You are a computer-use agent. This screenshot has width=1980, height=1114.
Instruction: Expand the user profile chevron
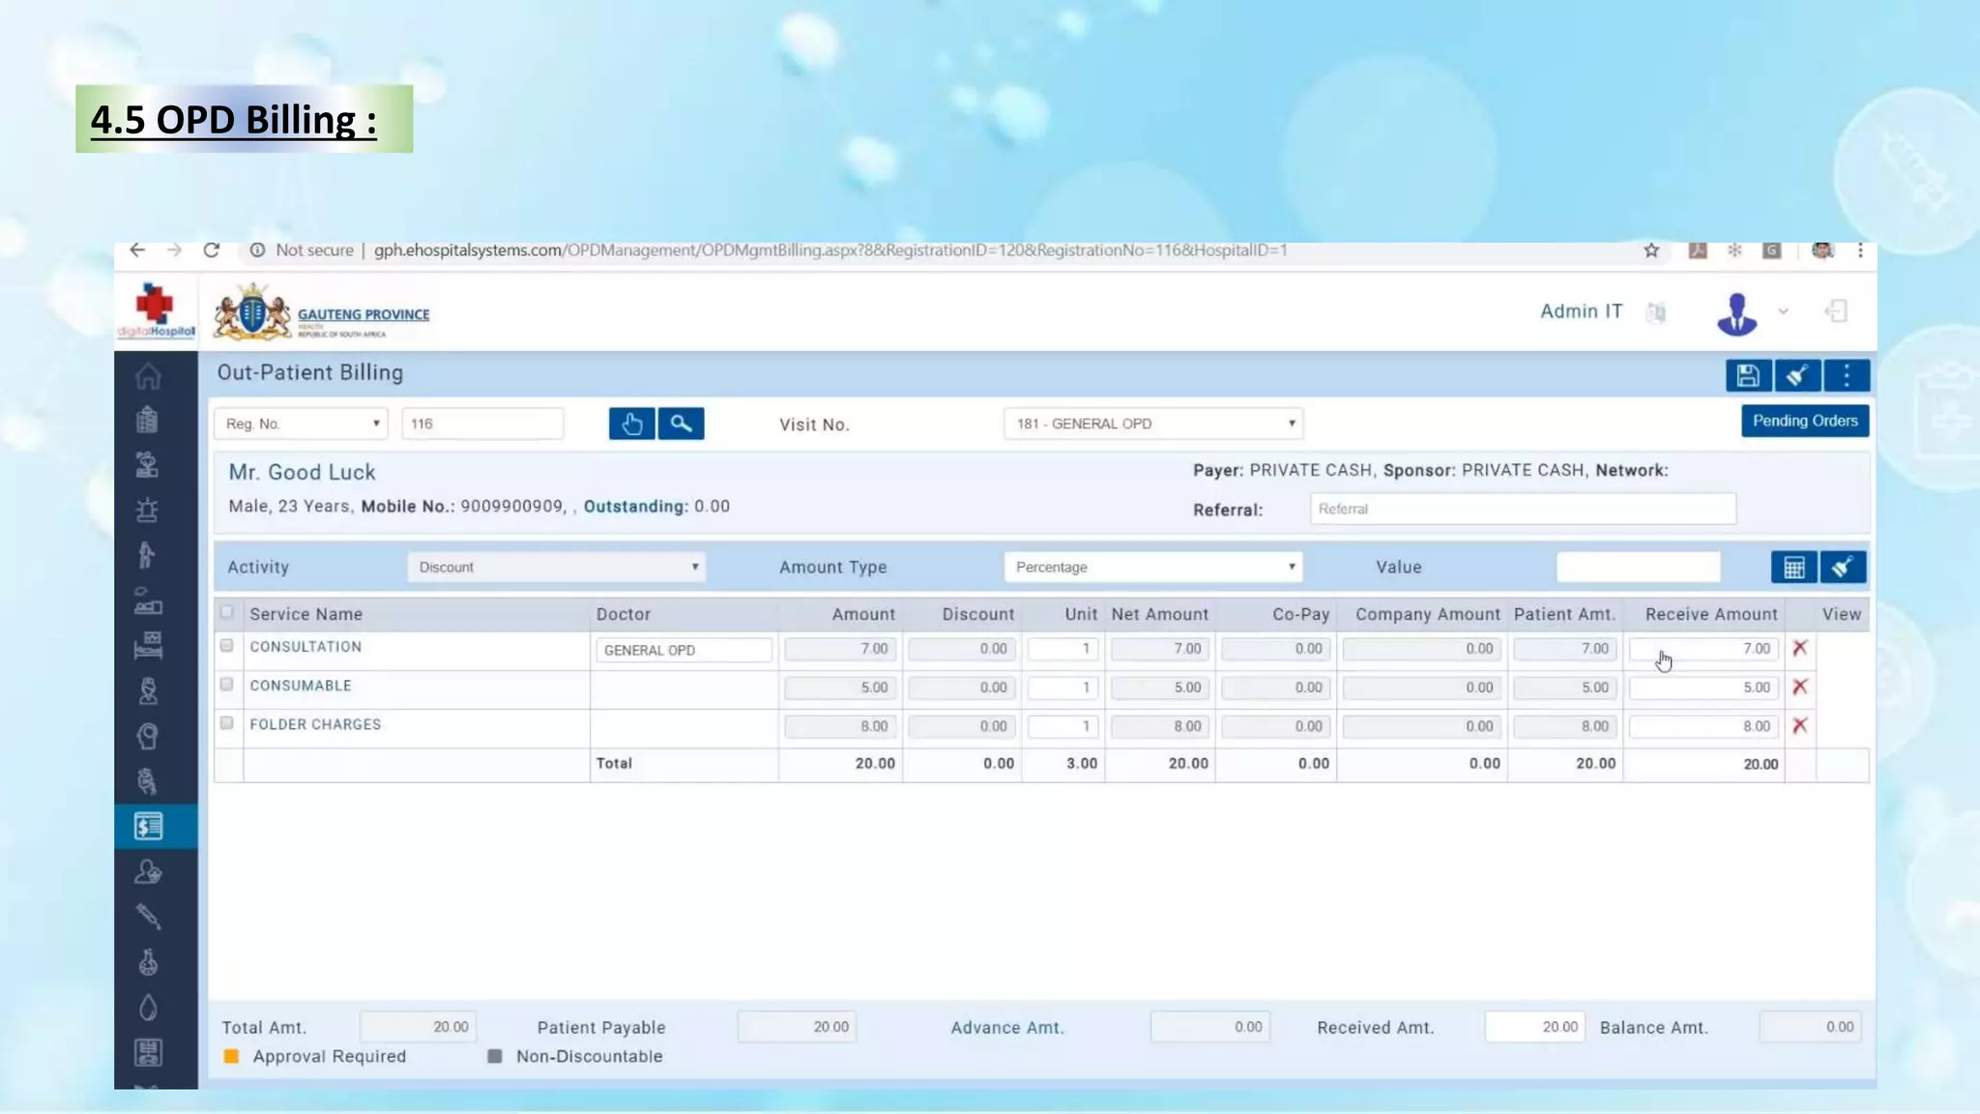click(x=1784, y=311)
